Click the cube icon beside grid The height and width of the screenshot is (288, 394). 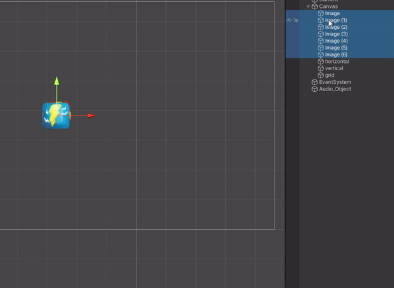pyautogui.click(x=320, y=75)
